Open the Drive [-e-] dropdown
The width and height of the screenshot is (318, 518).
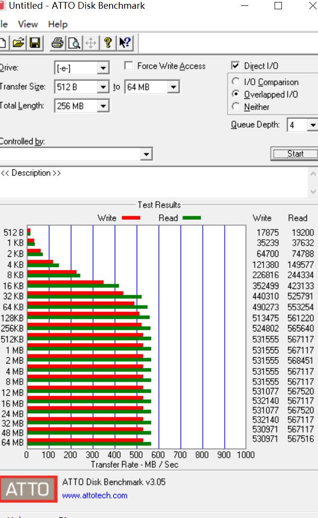103,68
